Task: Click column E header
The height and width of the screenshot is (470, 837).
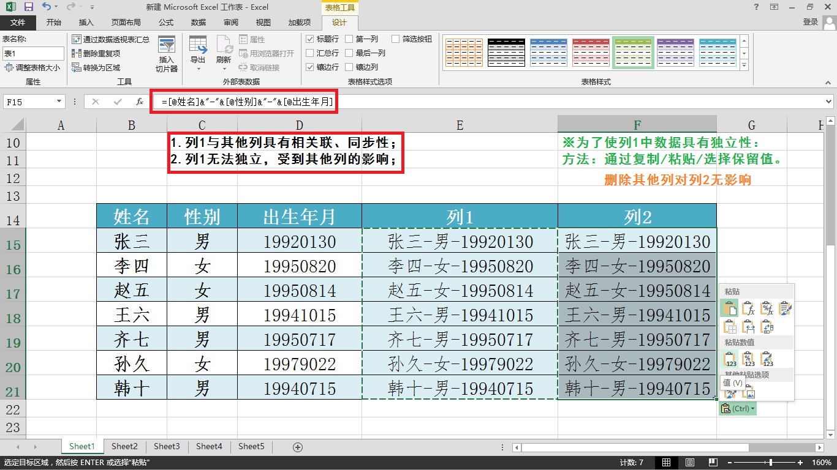Action: coord(460,125)
